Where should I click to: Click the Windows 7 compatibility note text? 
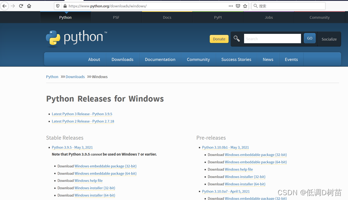104,154
